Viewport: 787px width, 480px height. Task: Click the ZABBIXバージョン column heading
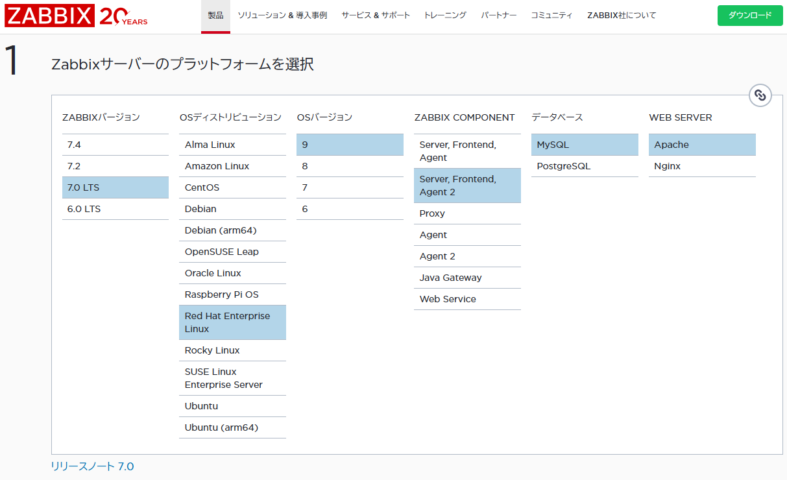coord(101,117)
